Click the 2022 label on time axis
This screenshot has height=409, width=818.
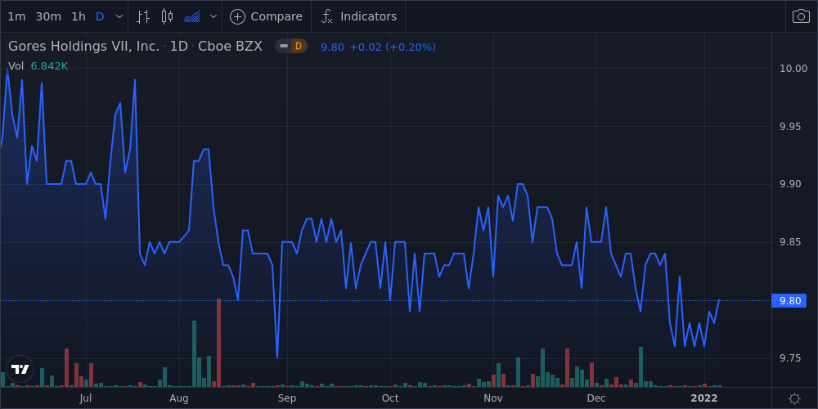[704, 398]
